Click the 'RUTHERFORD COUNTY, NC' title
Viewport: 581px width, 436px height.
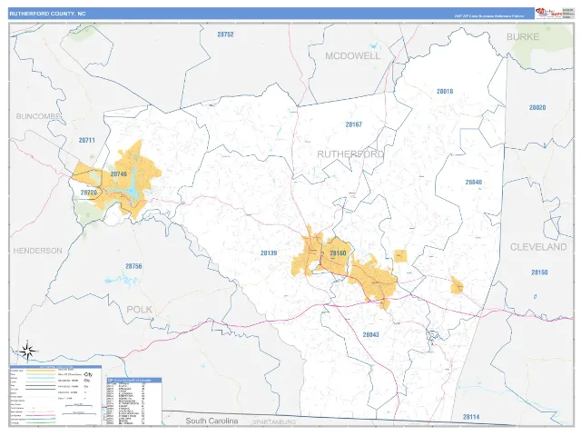pyautogui.click(x=47, y=14)
